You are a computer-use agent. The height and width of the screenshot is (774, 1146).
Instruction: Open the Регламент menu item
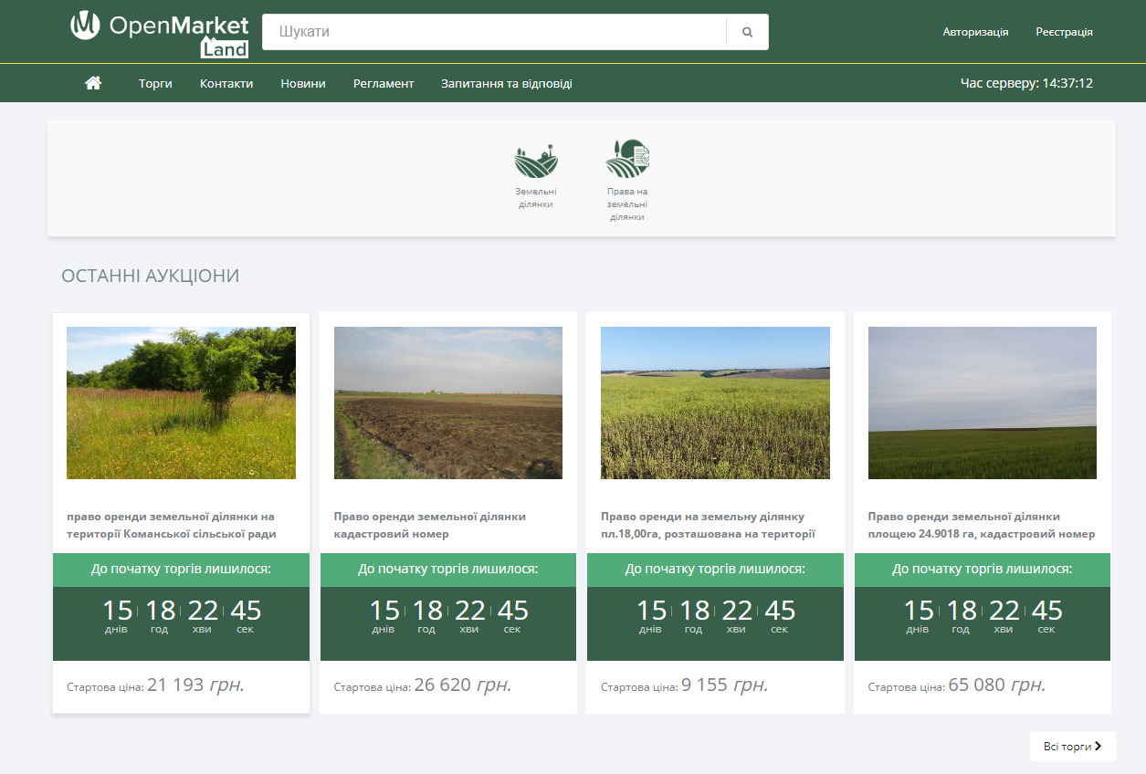[384, 83]
